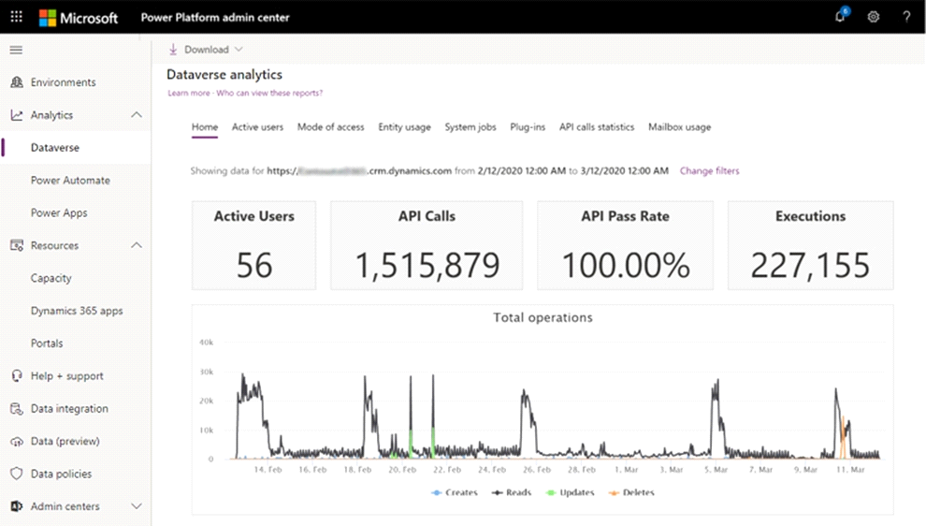The width and height of the screenshot is (926, 526).
Task: Open Dynamics 365 apps page
Action: click(x=76, y=311)
